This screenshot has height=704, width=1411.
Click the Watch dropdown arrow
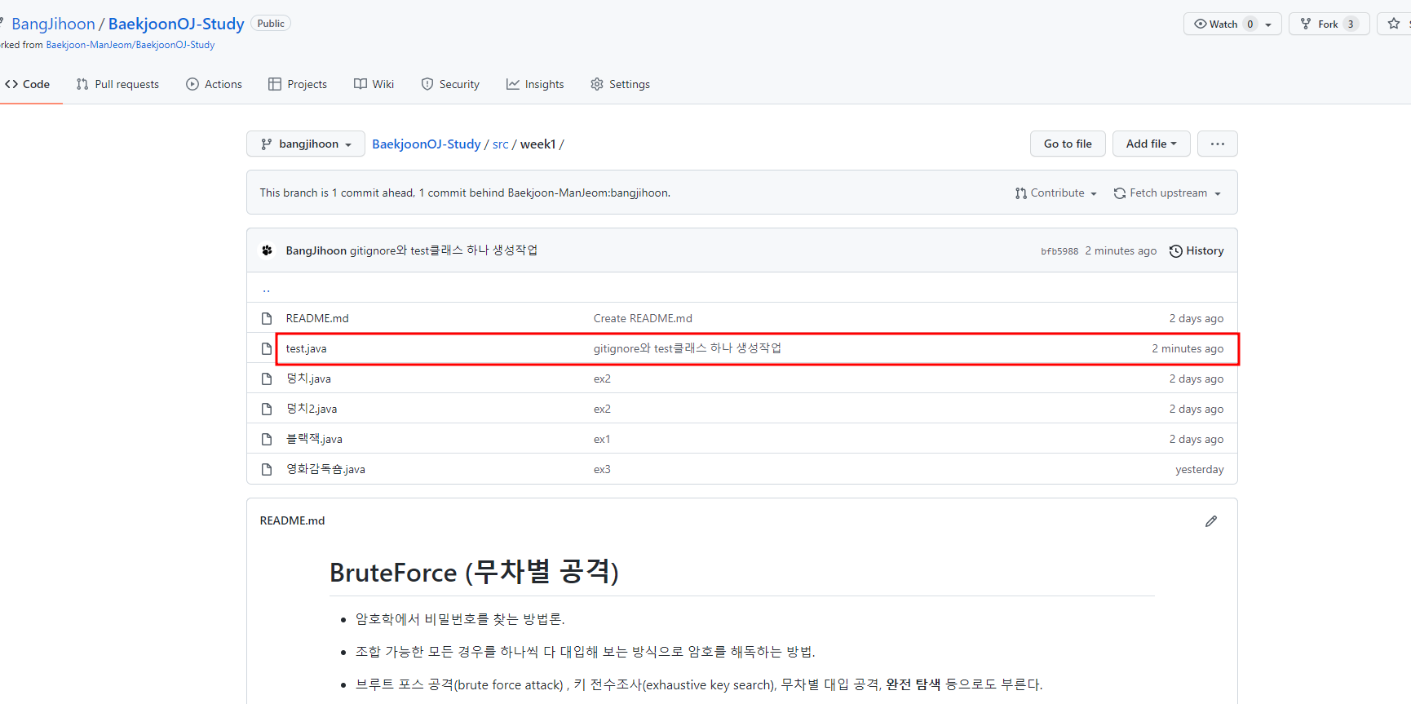(1268, 24)
